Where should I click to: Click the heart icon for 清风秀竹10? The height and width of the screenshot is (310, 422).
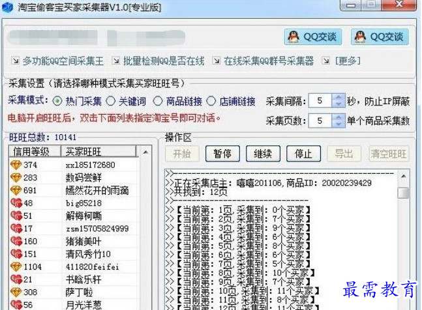coord(16,254)
